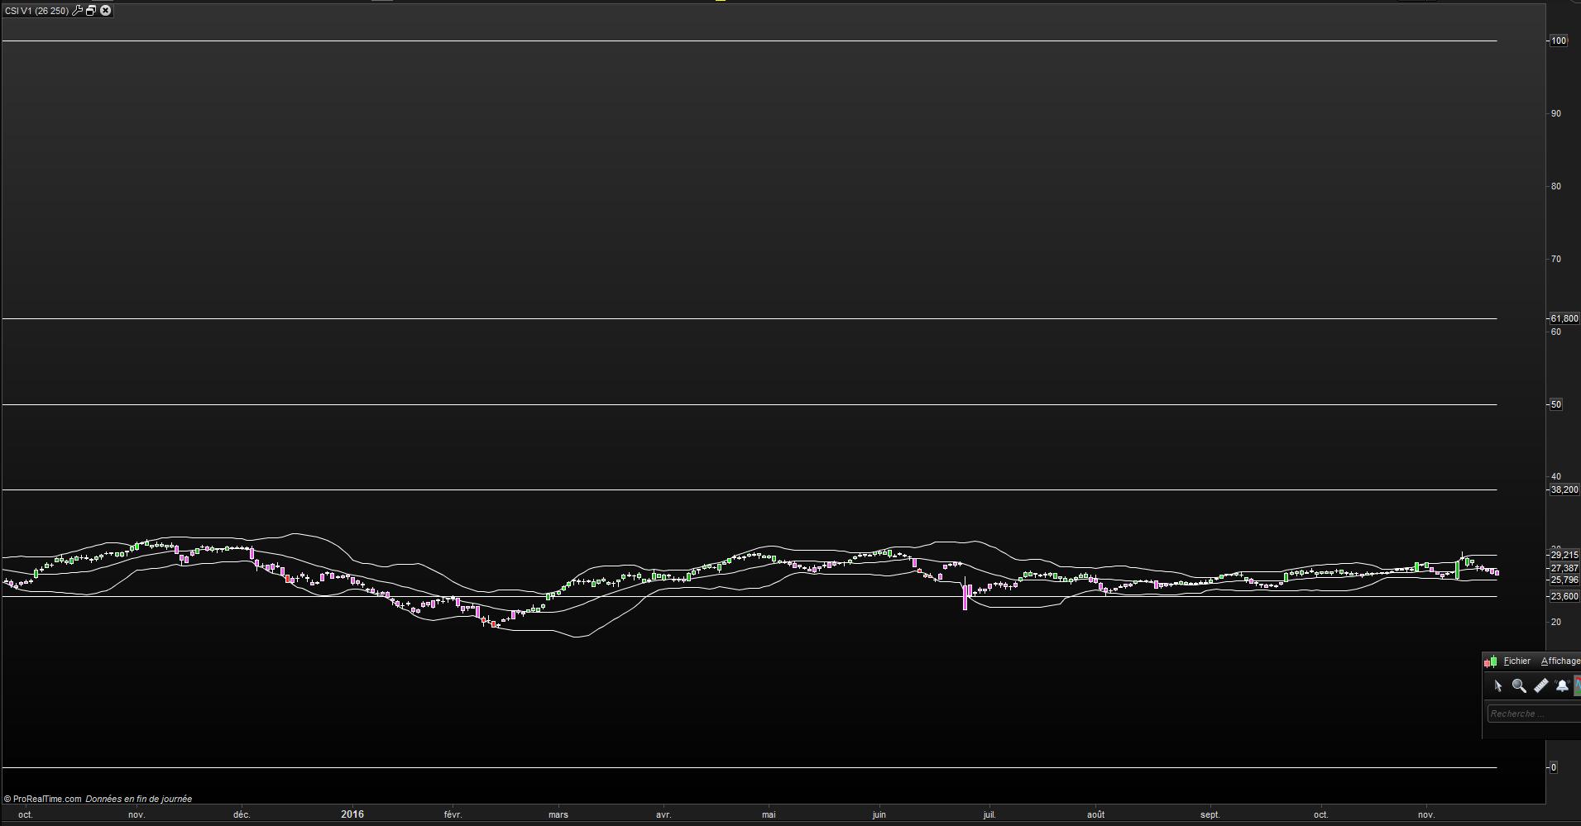The image size is (1581, 826).
Task: Click the CSI V1 (26 250) label
Action: coord(36,11)
